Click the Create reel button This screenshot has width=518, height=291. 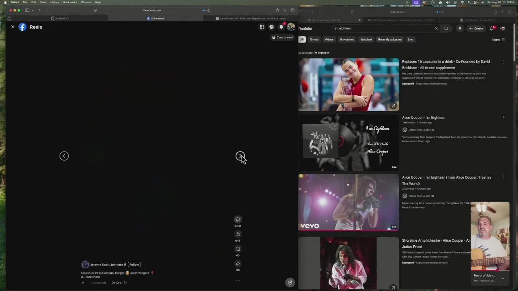click(282, 37)
